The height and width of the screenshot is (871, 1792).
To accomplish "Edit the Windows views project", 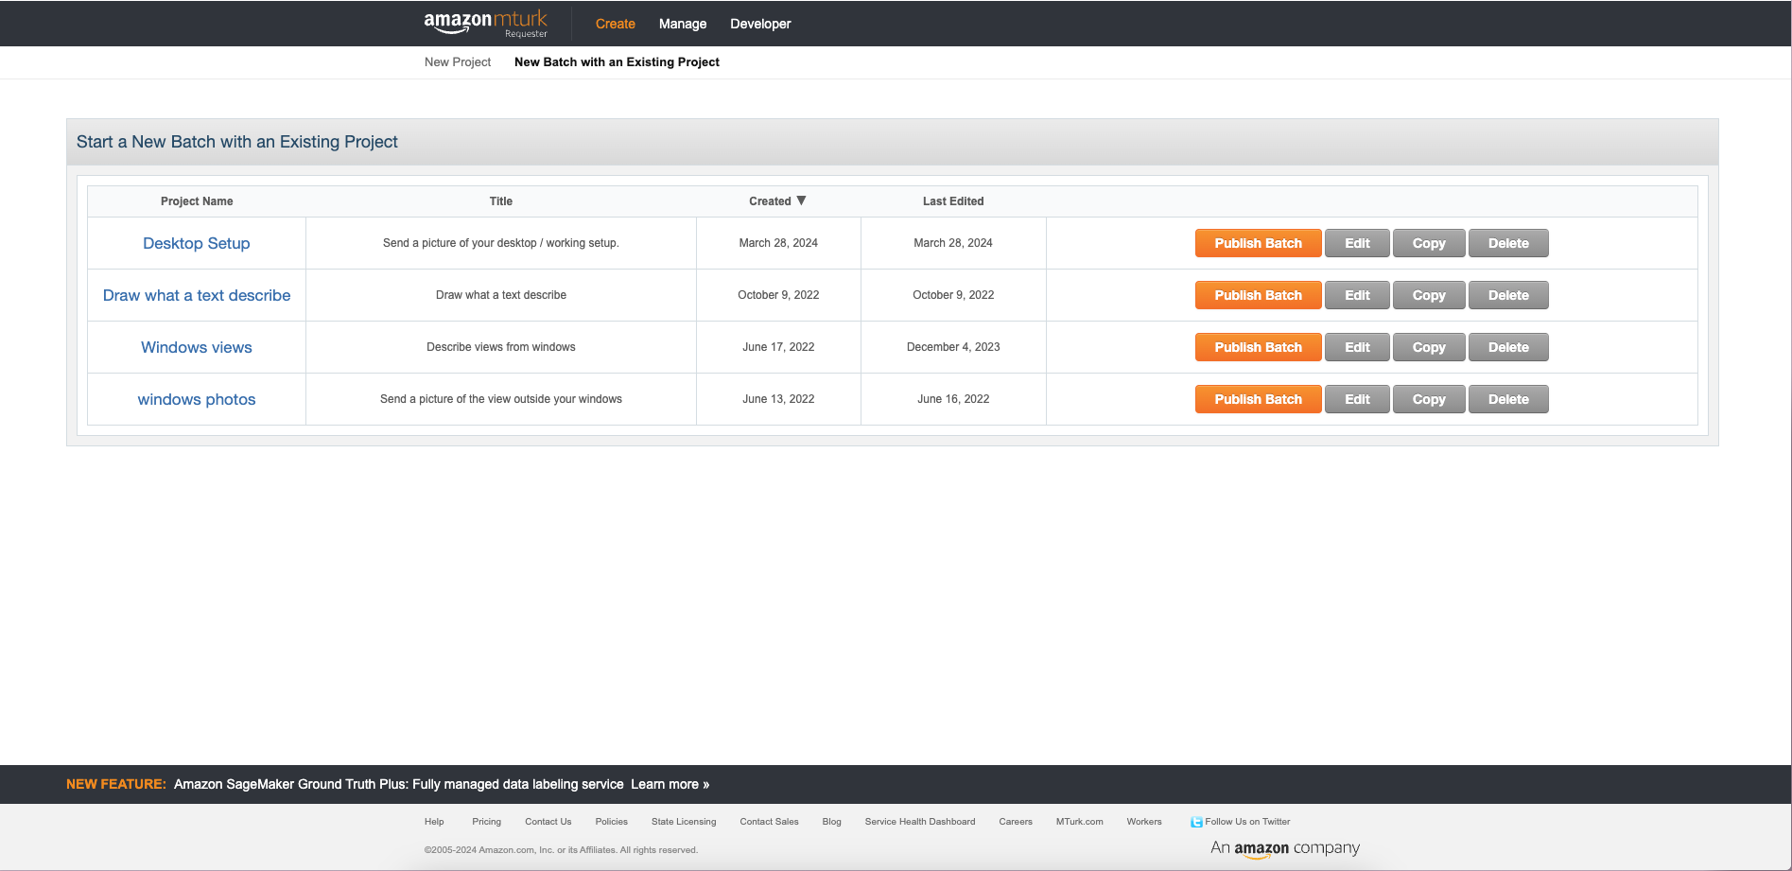I will 1357,347.
